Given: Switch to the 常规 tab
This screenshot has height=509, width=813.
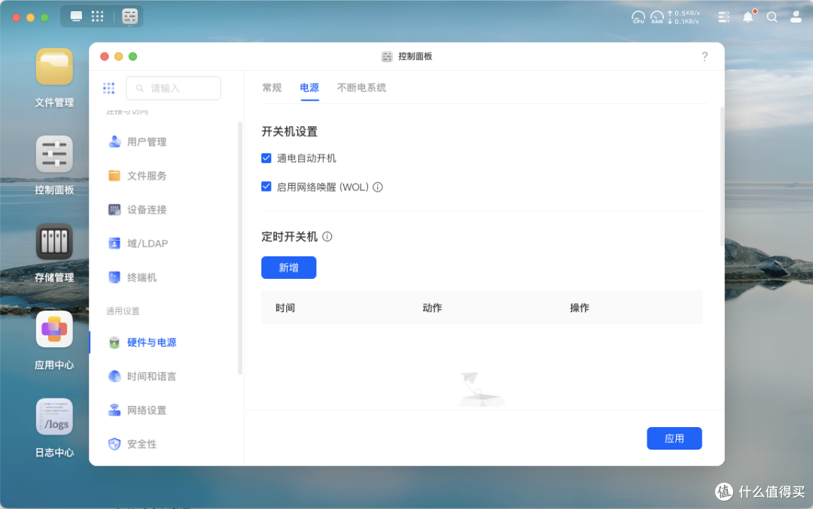Looking at the screenshot, I should [272, 87].
